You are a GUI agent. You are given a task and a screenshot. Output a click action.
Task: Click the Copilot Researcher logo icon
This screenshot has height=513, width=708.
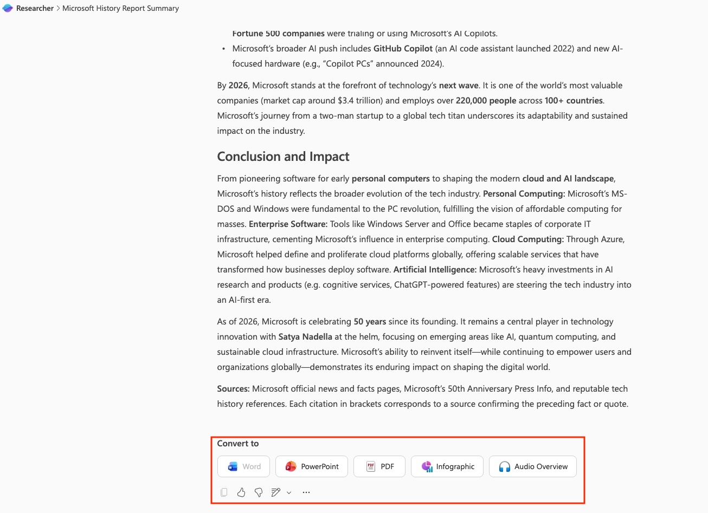8,8
